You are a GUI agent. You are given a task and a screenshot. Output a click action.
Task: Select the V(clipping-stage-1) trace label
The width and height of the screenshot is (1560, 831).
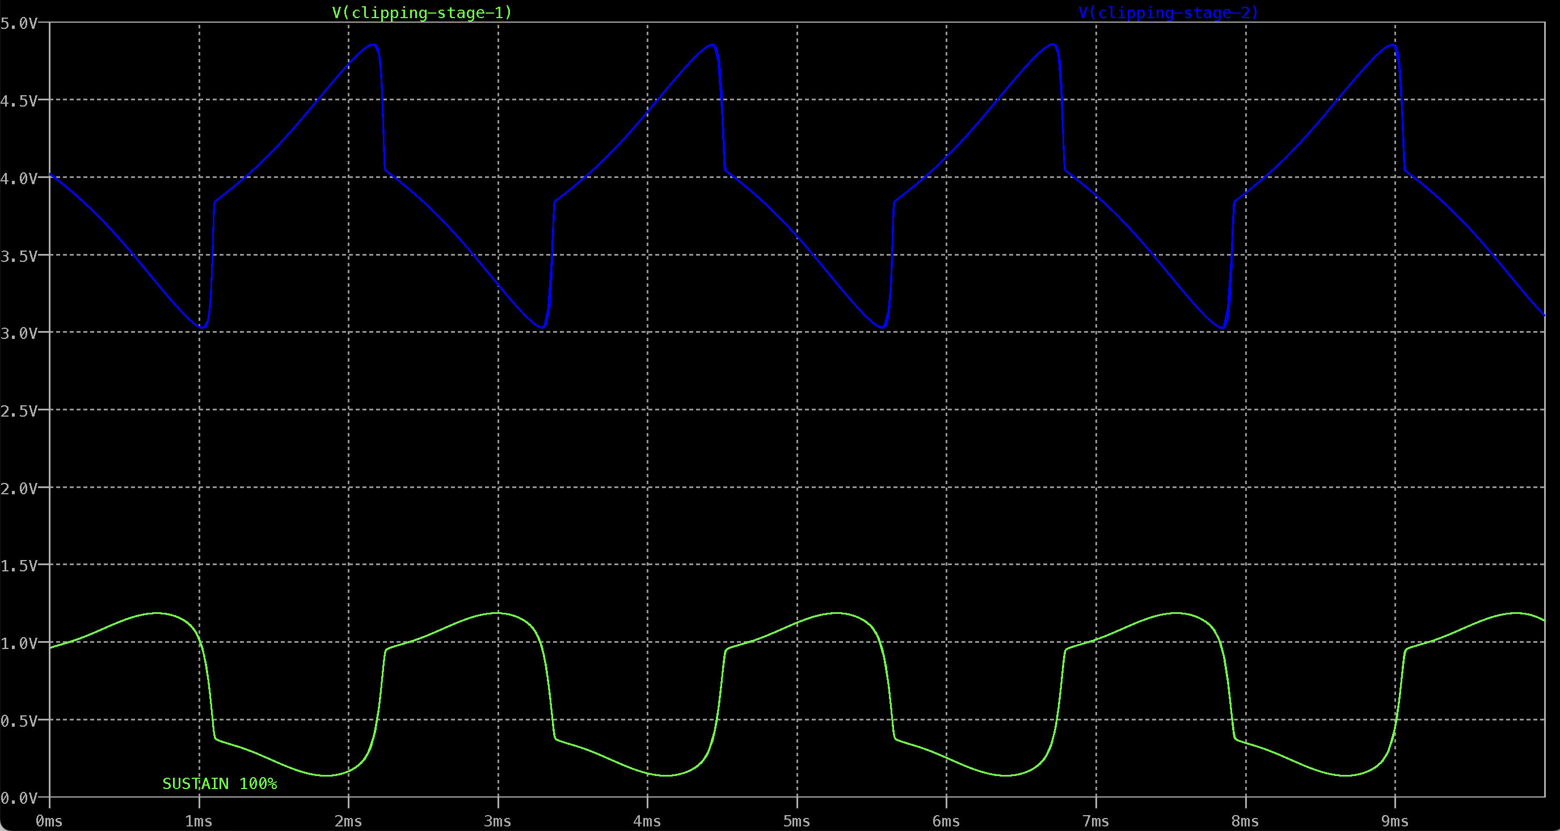[x=422, y=12]
